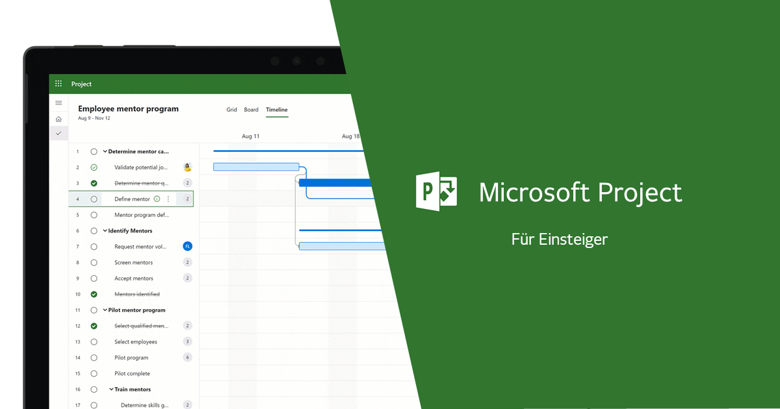The height and width of the screenshot is (409, 780).
Task: Click the Microsoft Project logo icon
Action: point(436,190)
